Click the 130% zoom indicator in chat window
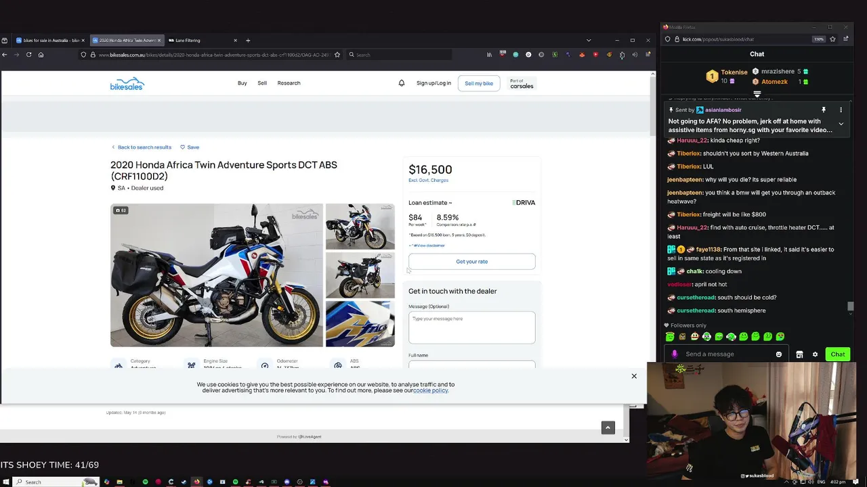Viewport: 867px width, 487px height. [x=819, y=39]
